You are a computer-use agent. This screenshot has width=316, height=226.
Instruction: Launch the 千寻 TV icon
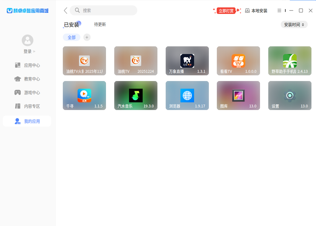point(84,95)
